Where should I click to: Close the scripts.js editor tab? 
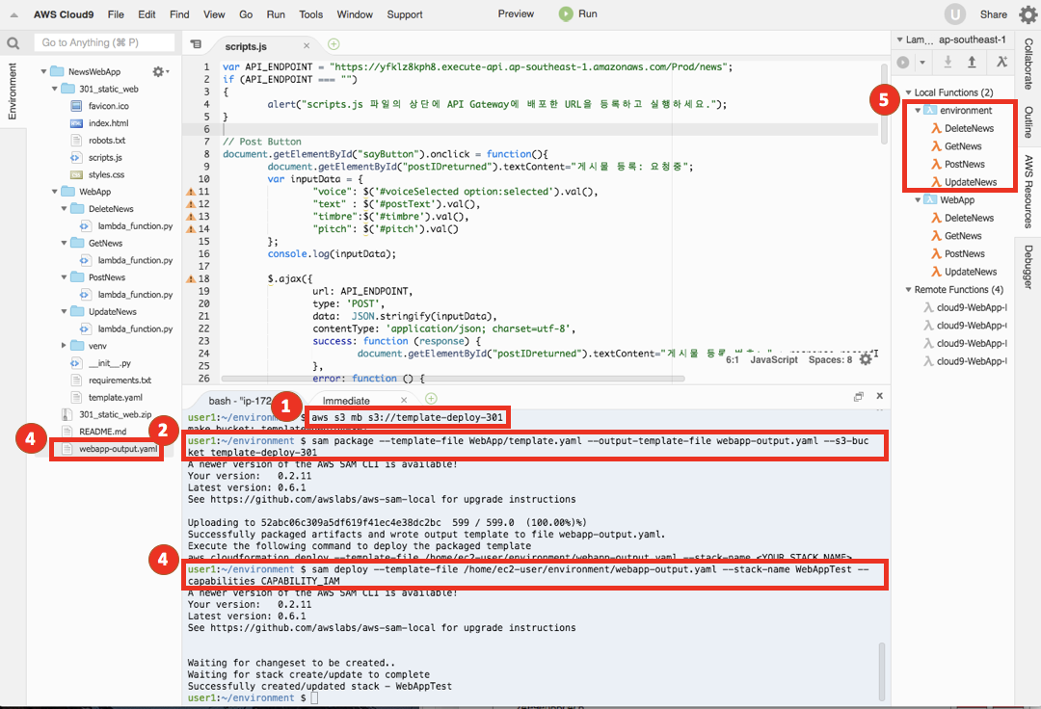point(307,46)
